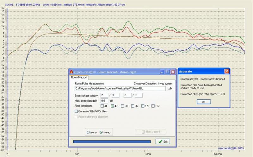Click the Run Macro4 button
Viewport: 253px width, 157px height.
point(150,132)
